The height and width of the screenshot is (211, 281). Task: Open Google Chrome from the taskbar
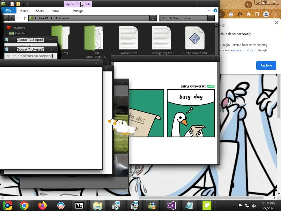(x=24, y=206)
